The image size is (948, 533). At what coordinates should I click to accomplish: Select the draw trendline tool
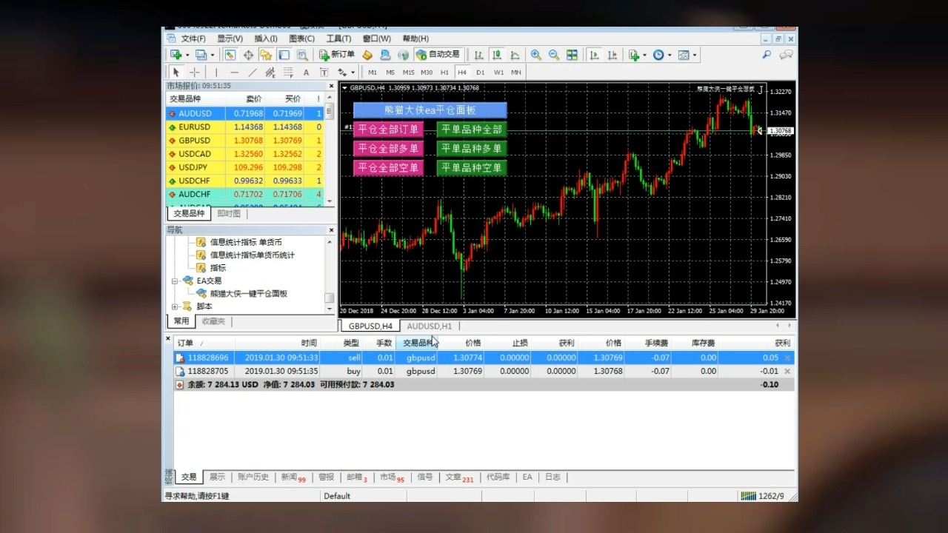[253, 73]
